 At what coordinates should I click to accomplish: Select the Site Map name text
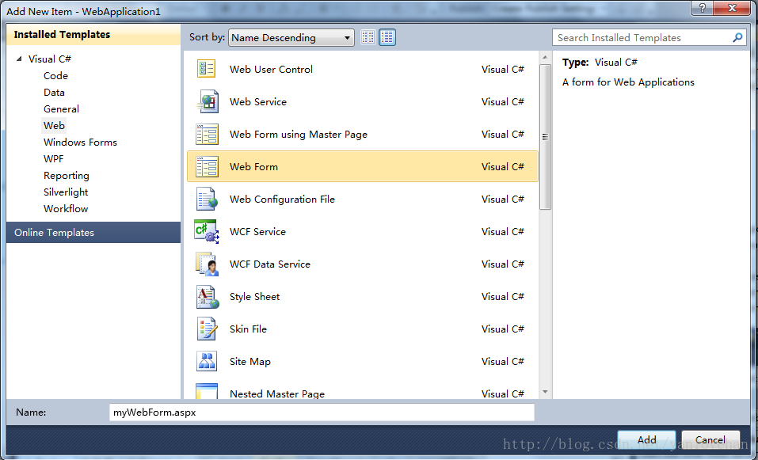(250, 361)
